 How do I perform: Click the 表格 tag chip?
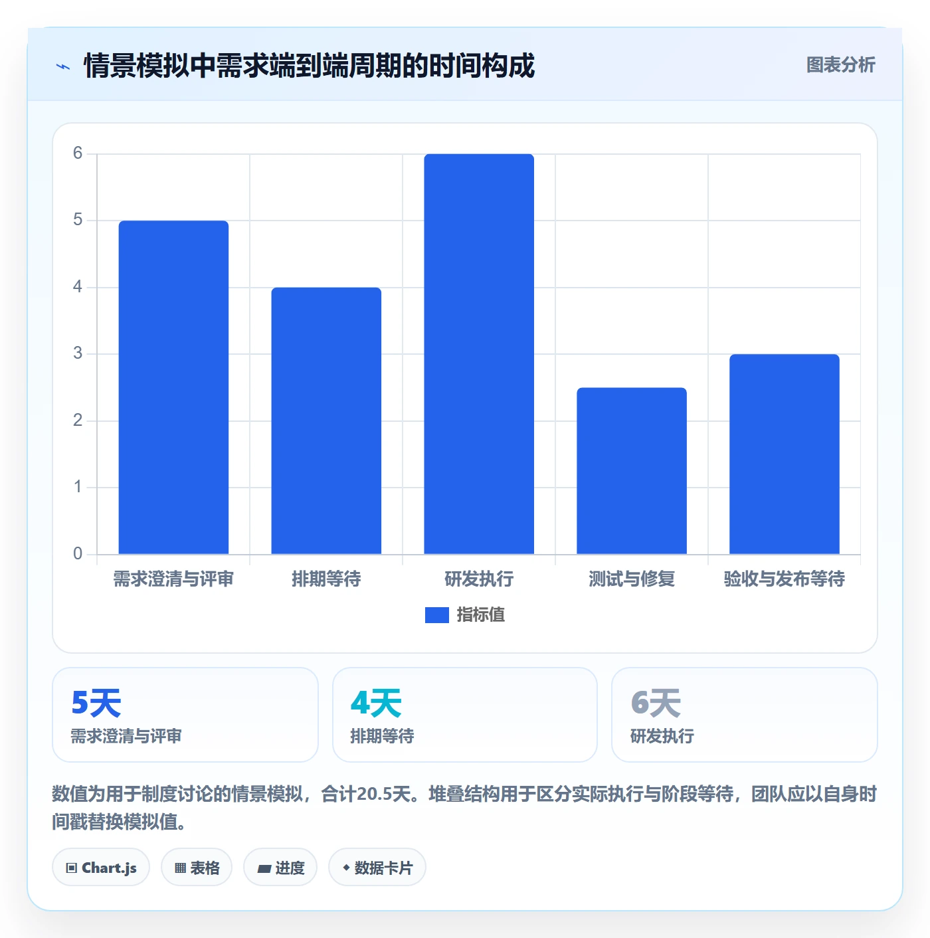click(197, 867)
